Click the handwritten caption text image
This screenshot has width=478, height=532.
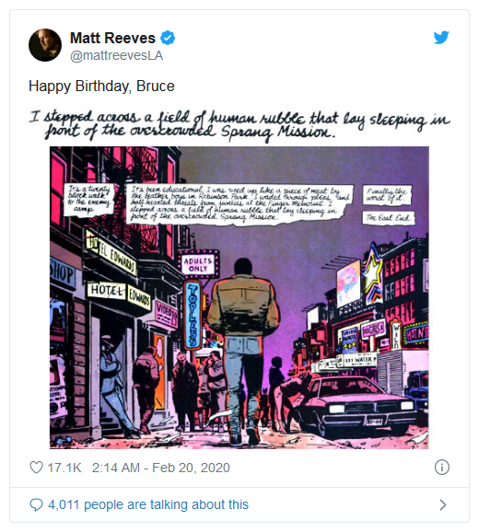239,124
